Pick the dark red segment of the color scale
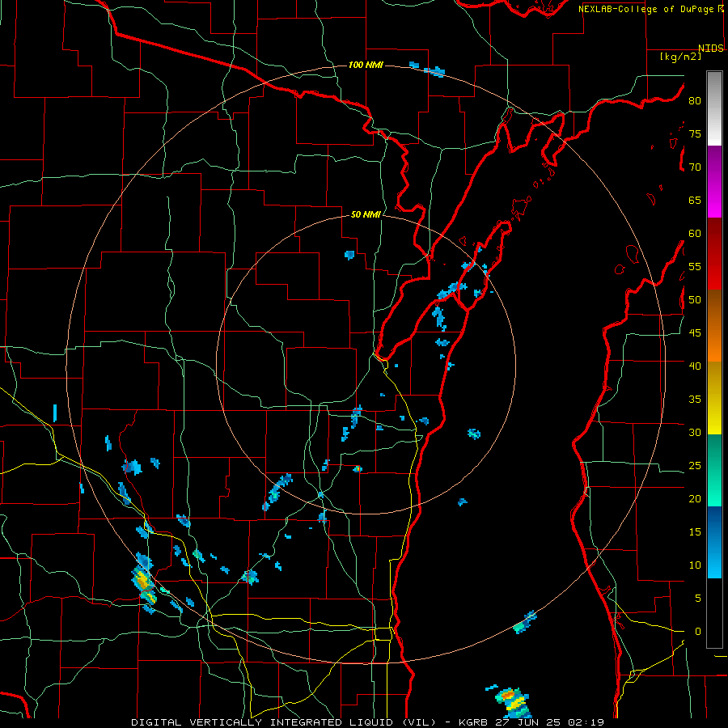The image size is (728, 728). [714, 254]
